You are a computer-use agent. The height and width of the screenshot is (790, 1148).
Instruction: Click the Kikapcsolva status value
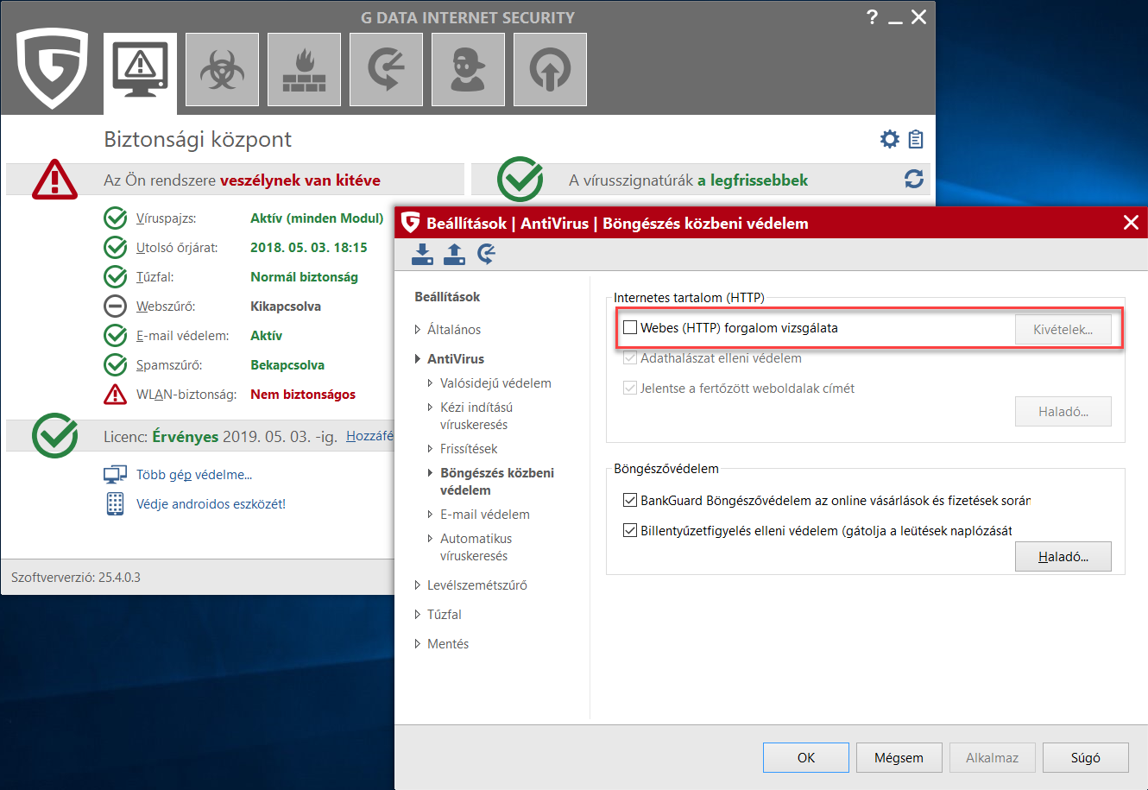tap(286, 307)
